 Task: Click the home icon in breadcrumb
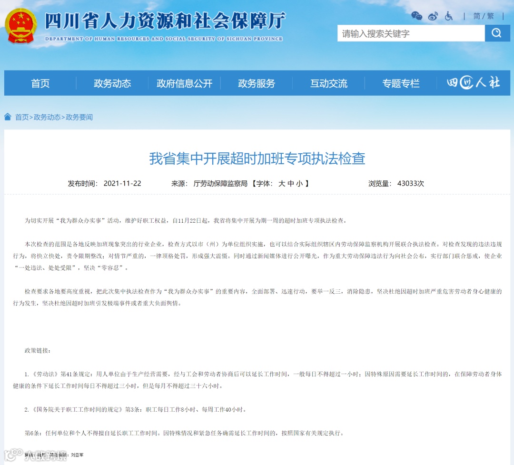tap(8, 117)
